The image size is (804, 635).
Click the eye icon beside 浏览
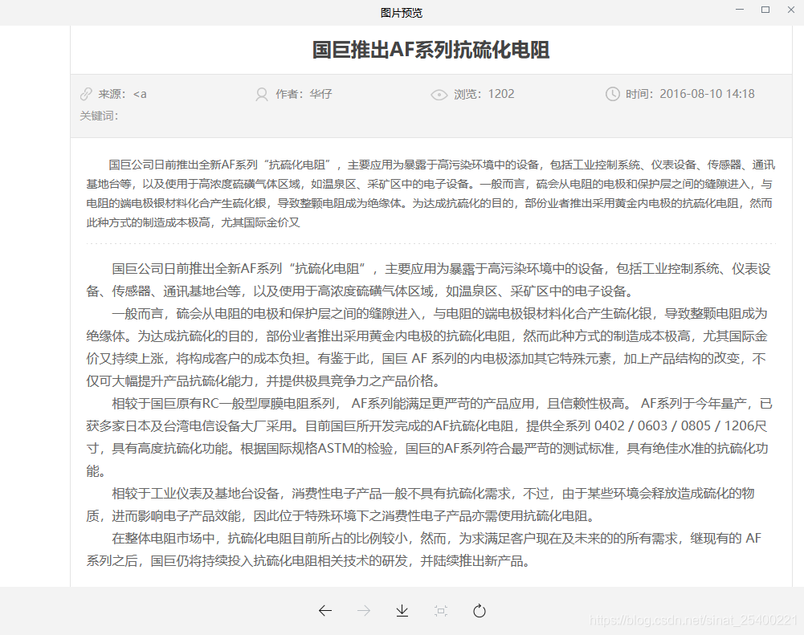click(439, 95)
